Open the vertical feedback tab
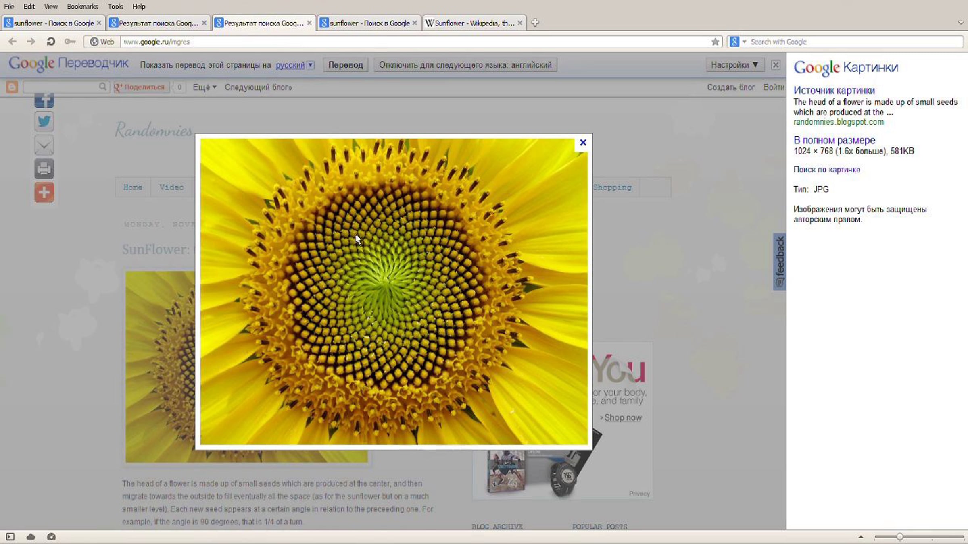The image size is (968, 544). (780, 261)
